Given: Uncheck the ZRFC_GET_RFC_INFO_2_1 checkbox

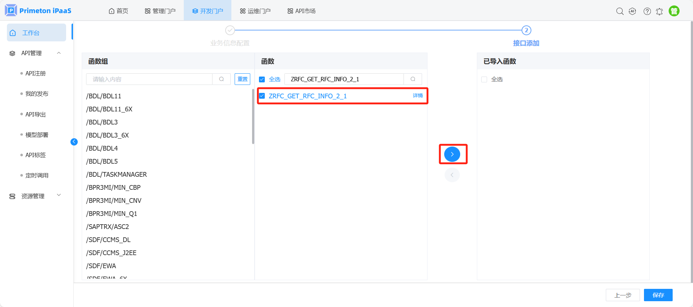Looking at the screenshot, I should [262, 96].
